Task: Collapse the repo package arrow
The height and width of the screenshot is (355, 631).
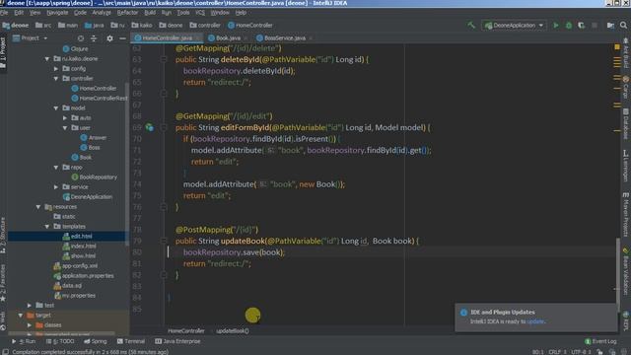Action: pyautogui.click(x=56, y=167)
